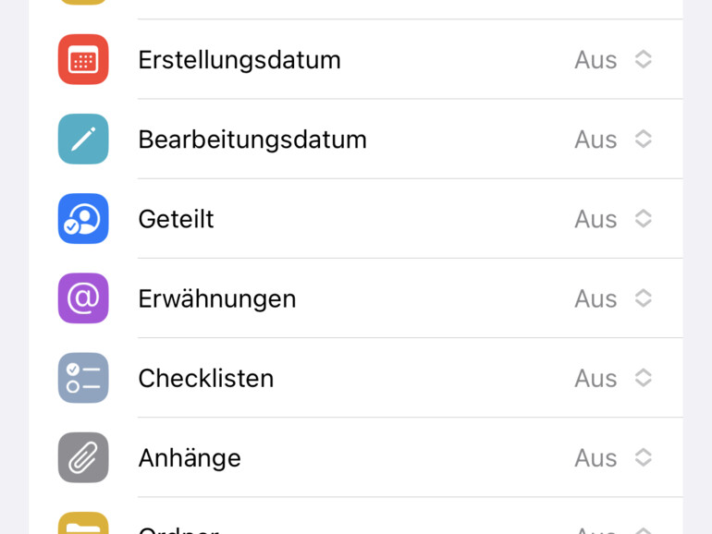Tap the pencil Bearbeitungsdatum icon

[83, 140]
